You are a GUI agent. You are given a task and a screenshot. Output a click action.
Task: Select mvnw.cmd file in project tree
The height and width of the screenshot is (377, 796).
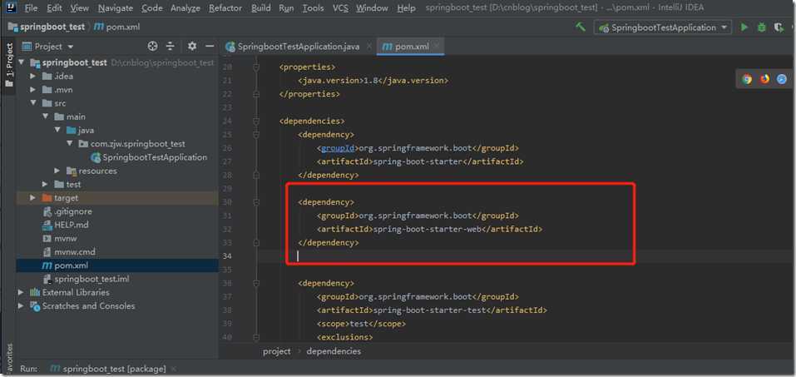[69, 252]
